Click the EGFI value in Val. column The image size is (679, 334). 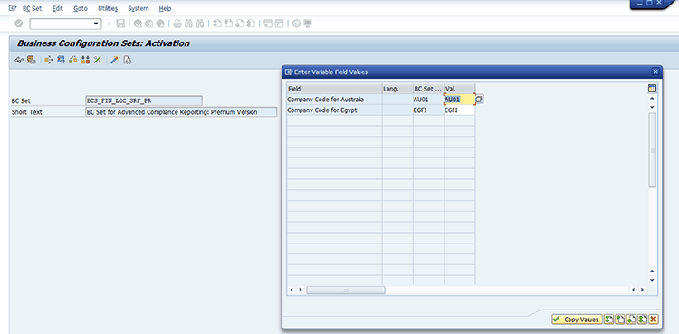coord(460,110)
